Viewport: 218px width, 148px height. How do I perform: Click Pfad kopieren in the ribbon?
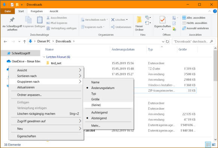click(x=57, y=23)
